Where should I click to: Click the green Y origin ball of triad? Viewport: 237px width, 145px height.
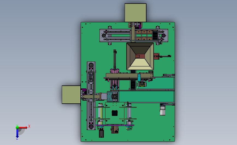pos(17,128)
